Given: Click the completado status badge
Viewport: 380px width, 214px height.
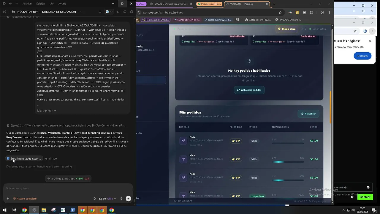Looking at the screenshot, I should coord(257,196).
